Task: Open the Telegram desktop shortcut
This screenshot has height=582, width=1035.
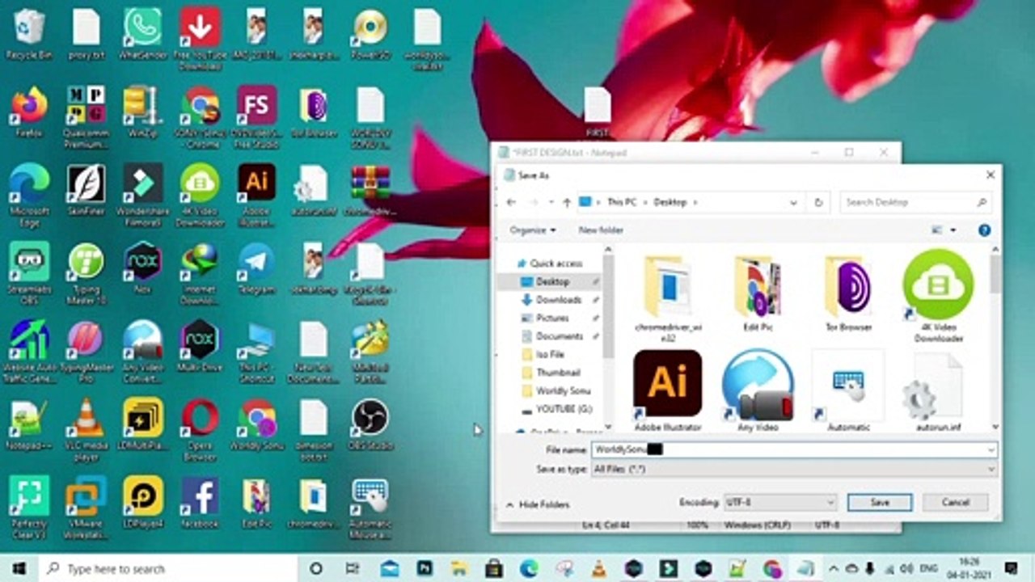Action: tap(256, 268)
